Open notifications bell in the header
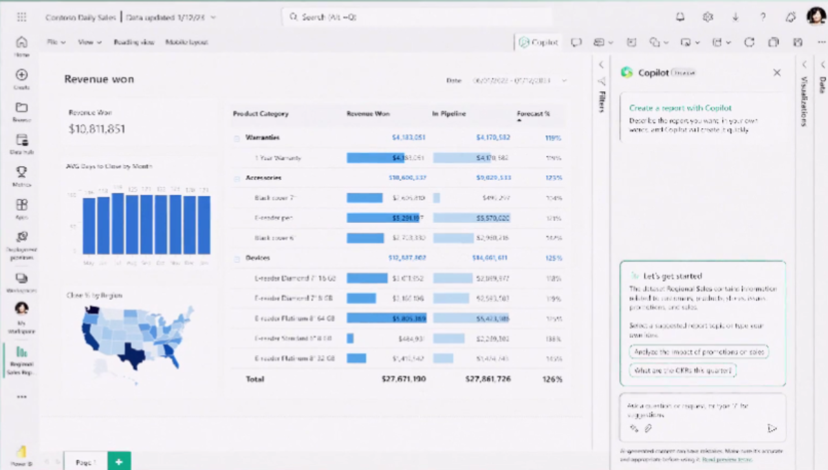The height and width of the screenshot is (470, 828). point(680,17)
